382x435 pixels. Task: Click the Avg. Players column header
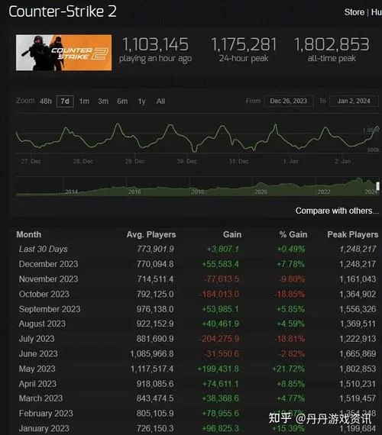[151, 235]
